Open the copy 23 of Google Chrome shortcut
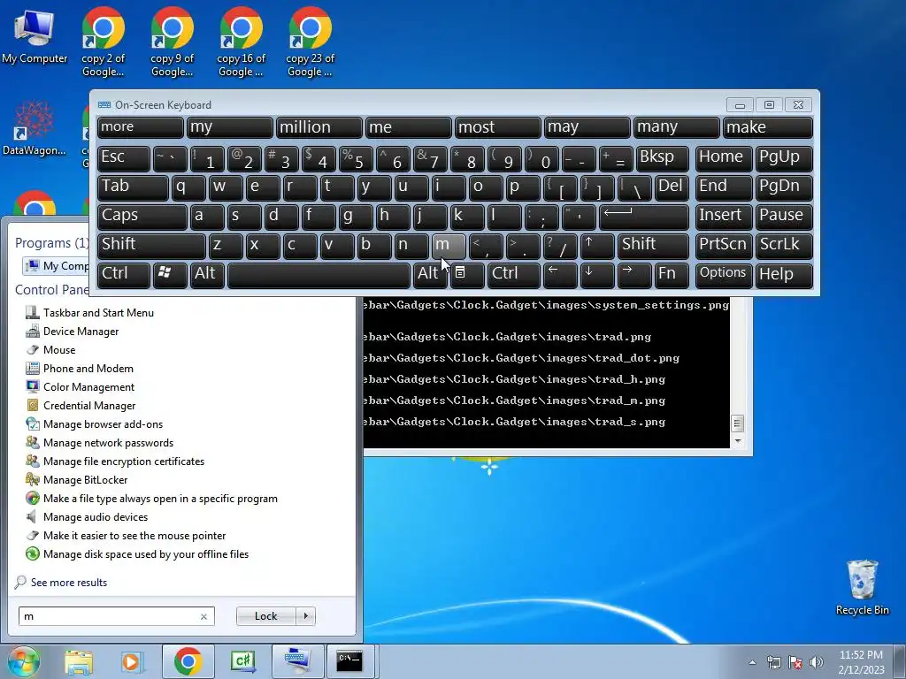Image resolution: width=906 pixels, height=679 pixels. (311, 42)
